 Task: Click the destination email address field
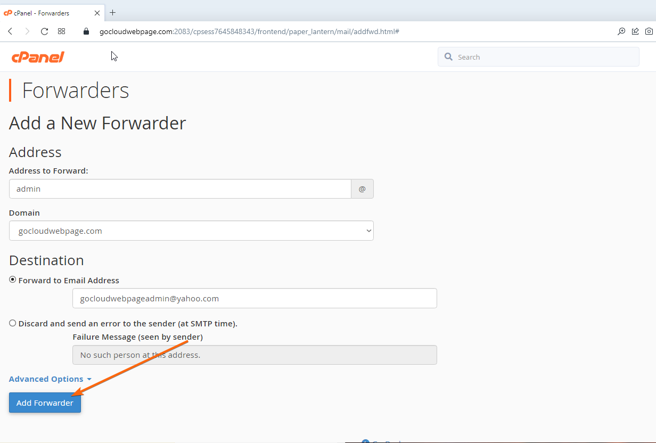click(x=255, y=298)
